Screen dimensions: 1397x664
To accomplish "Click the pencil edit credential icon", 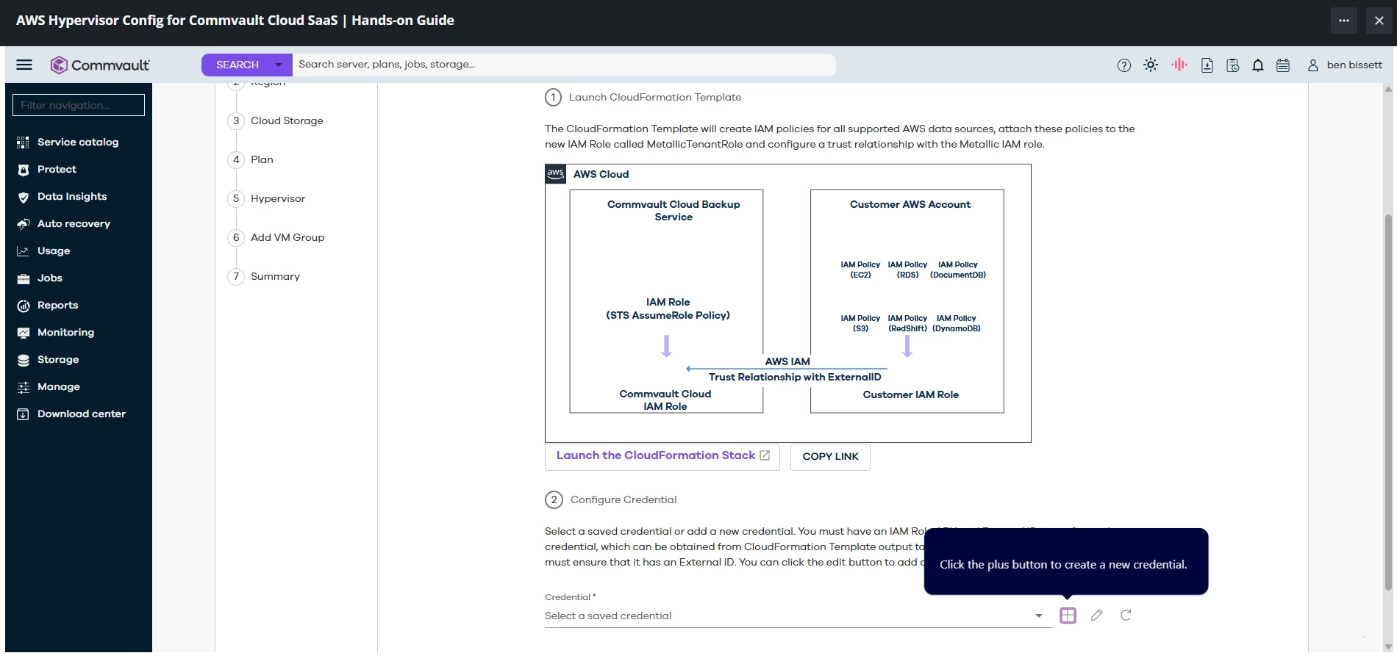I will (1097, 615).
